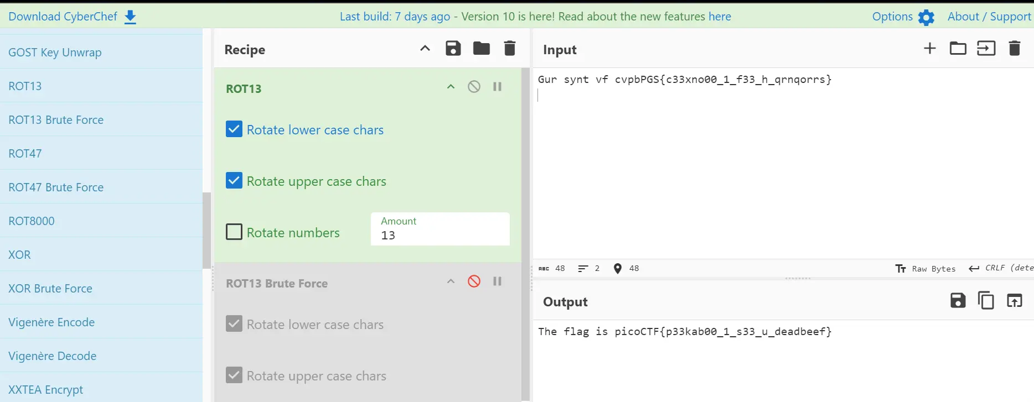This screenshot has height=402, width=1034.
Task: Select ROT47 operation
Action: pyautogui.click(x=101, y=153)
